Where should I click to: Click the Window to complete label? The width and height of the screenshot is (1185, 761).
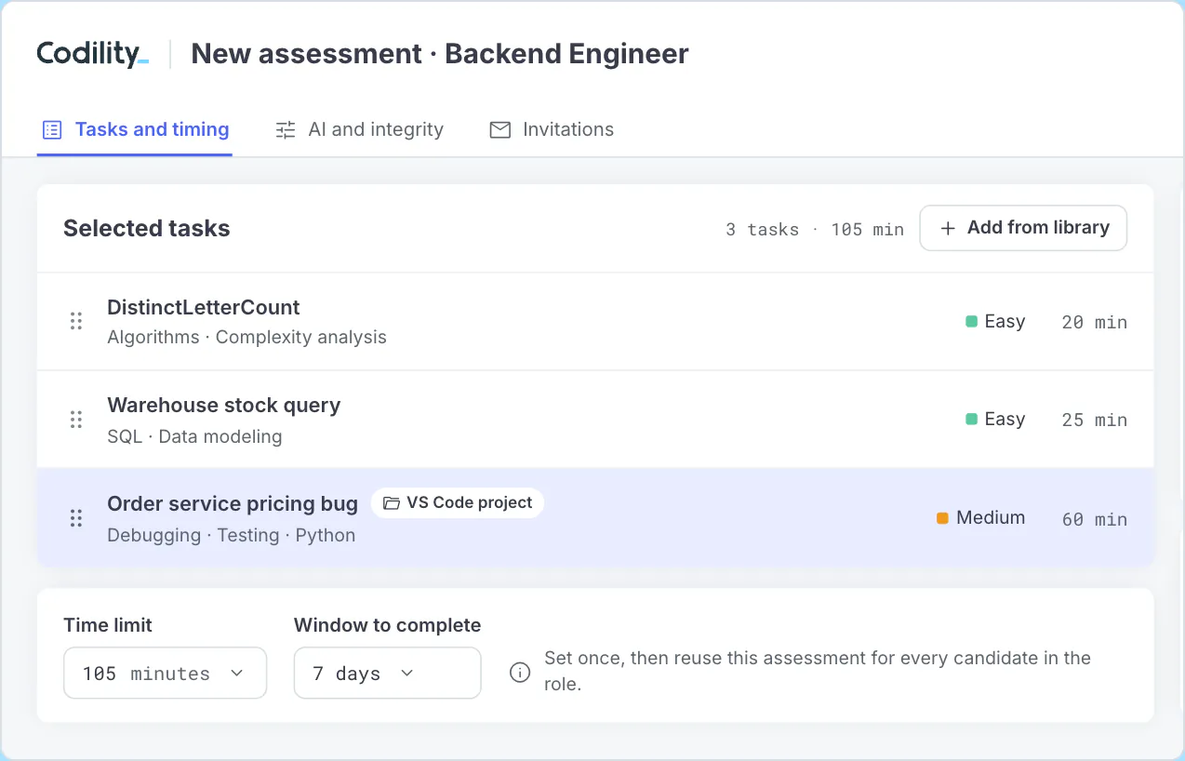click(388, 625)
